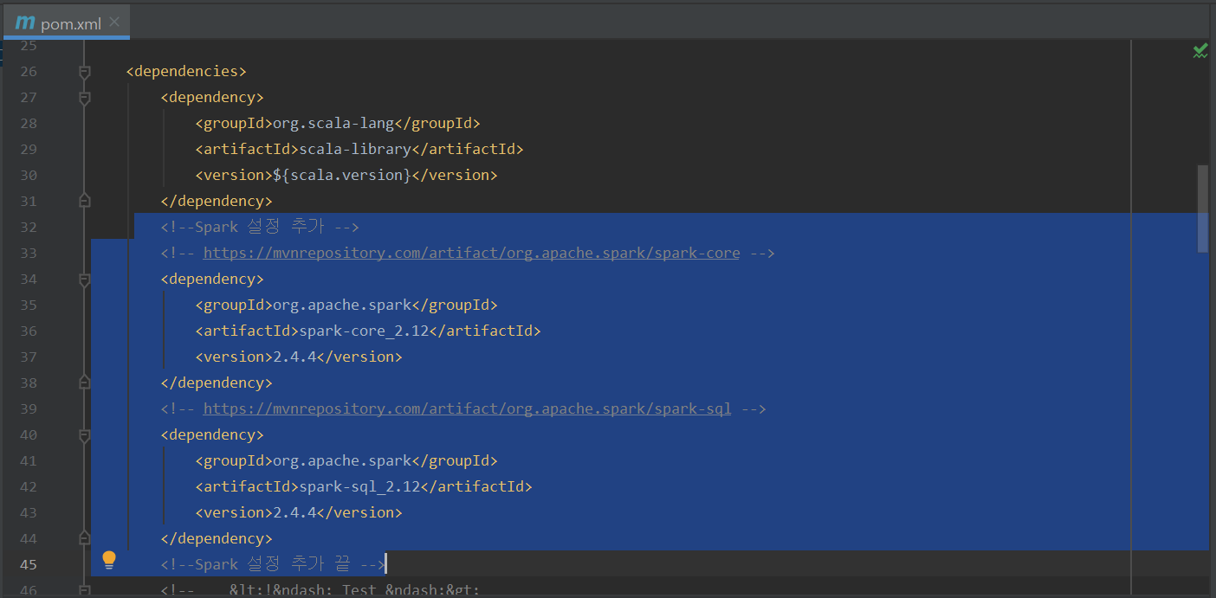This screenshot has height=598, width=1216.
Task: Click the fold end marker on line 31
Action: pyautogui.click(x=84, y=201)
